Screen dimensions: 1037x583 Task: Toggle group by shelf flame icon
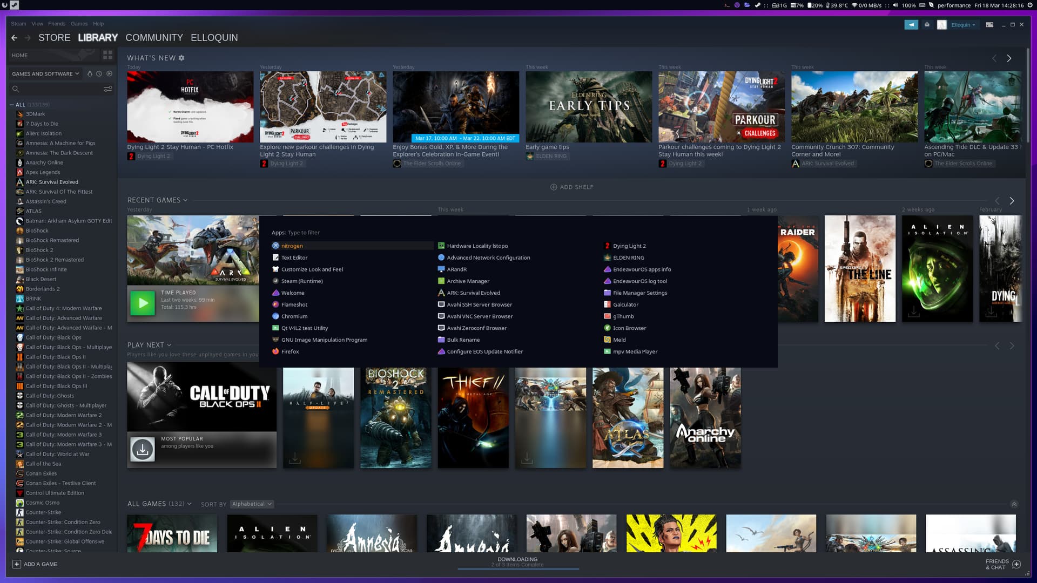[90, 74]
